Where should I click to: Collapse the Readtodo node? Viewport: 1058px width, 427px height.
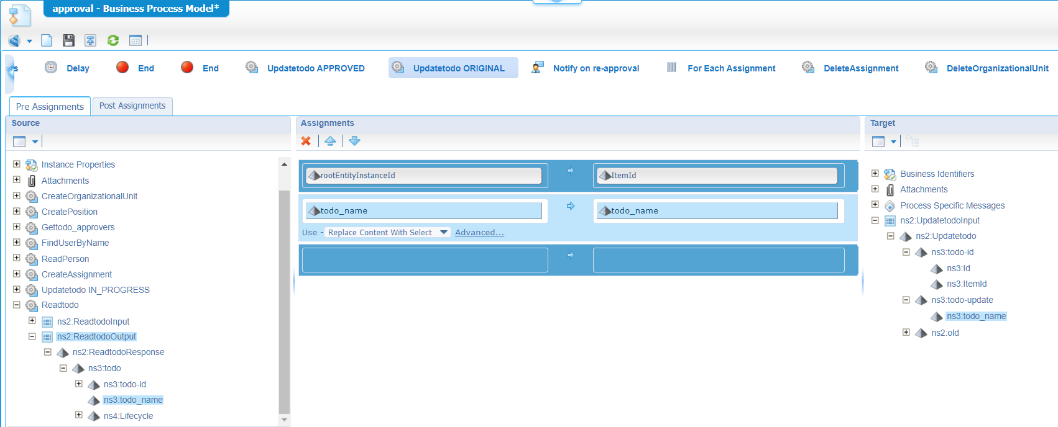click(17, 304)
